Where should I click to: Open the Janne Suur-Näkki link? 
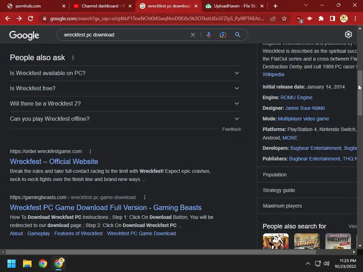click(305, 108)
